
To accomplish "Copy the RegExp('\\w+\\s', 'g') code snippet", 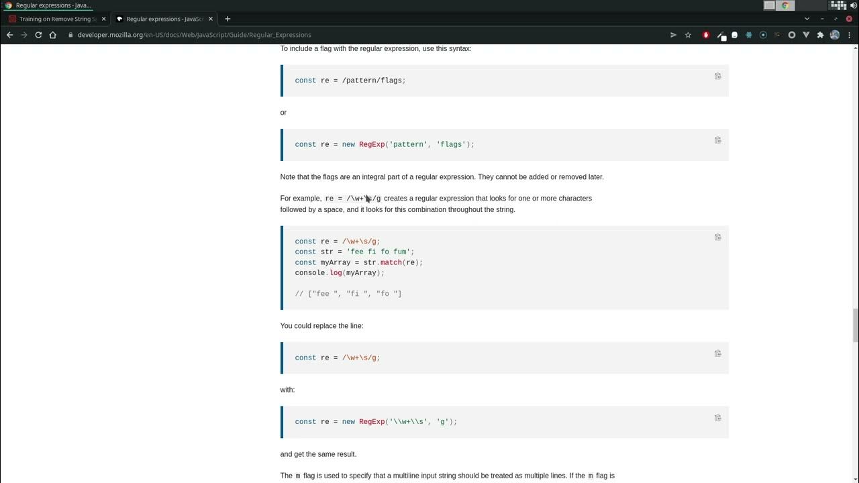I will (x=717, y=418).
